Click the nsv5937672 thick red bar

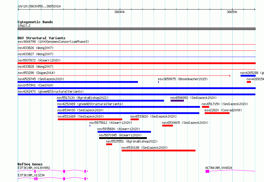click(x=136, y=63)
